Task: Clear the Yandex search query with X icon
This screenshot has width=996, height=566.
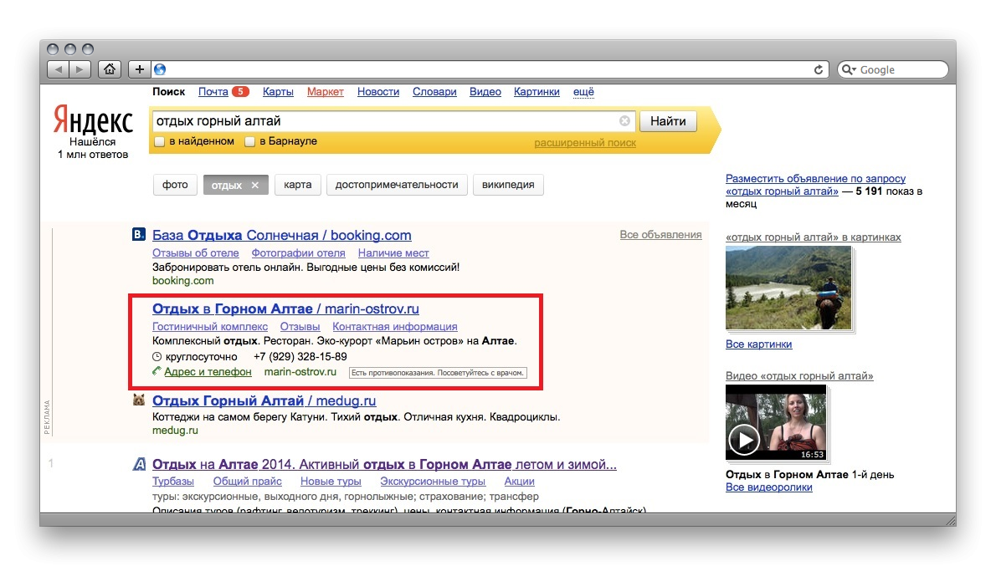Action: click(x=624, y=120)
